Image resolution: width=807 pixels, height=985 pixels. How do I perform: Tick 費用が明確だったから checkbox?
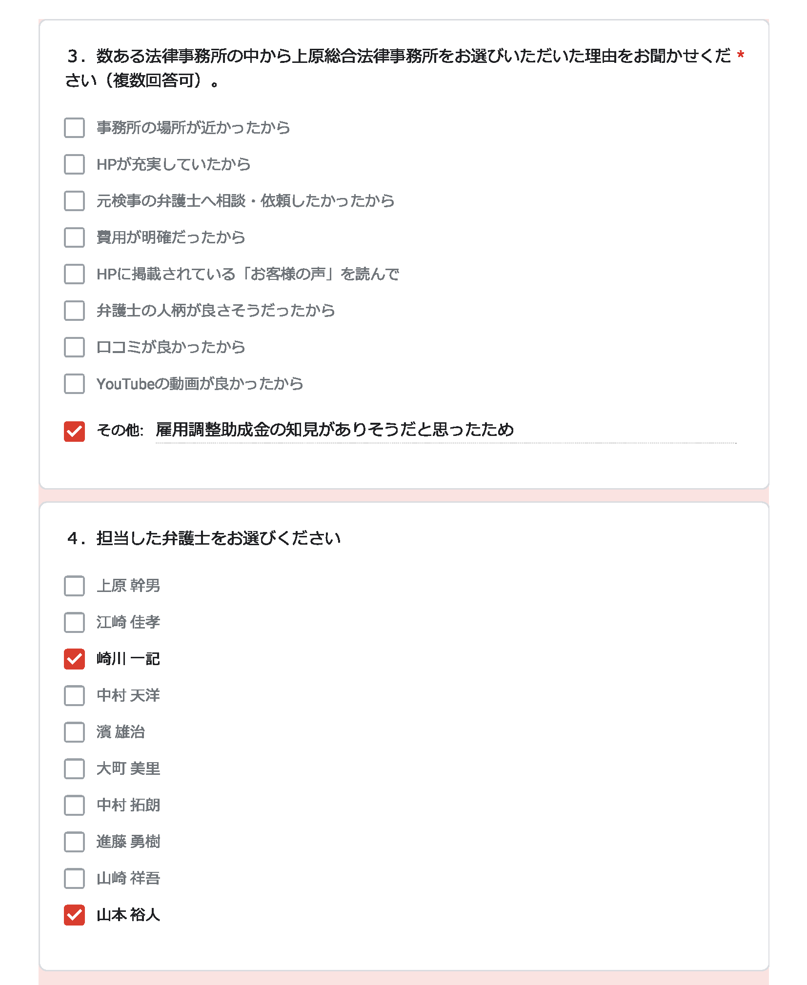coord(74,237)
